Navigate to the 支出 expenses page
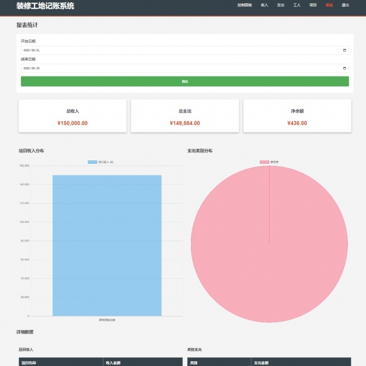This screenshot has height=366, width=366. (280, 5)
